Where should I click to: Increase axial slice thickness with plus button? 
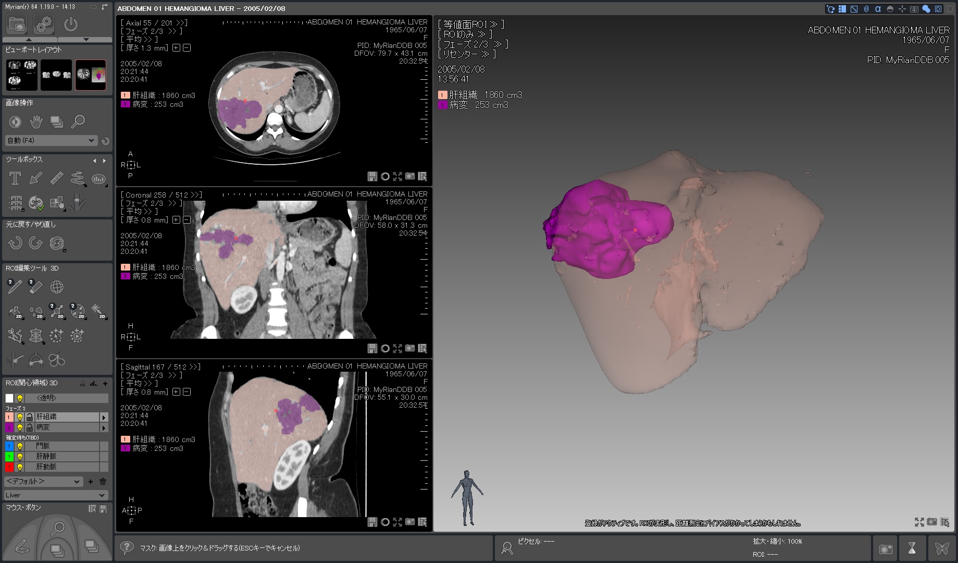click(176, 48)
